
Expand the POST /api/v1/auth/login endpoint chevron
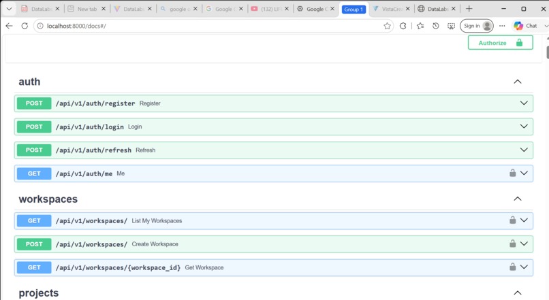[524, 127]
